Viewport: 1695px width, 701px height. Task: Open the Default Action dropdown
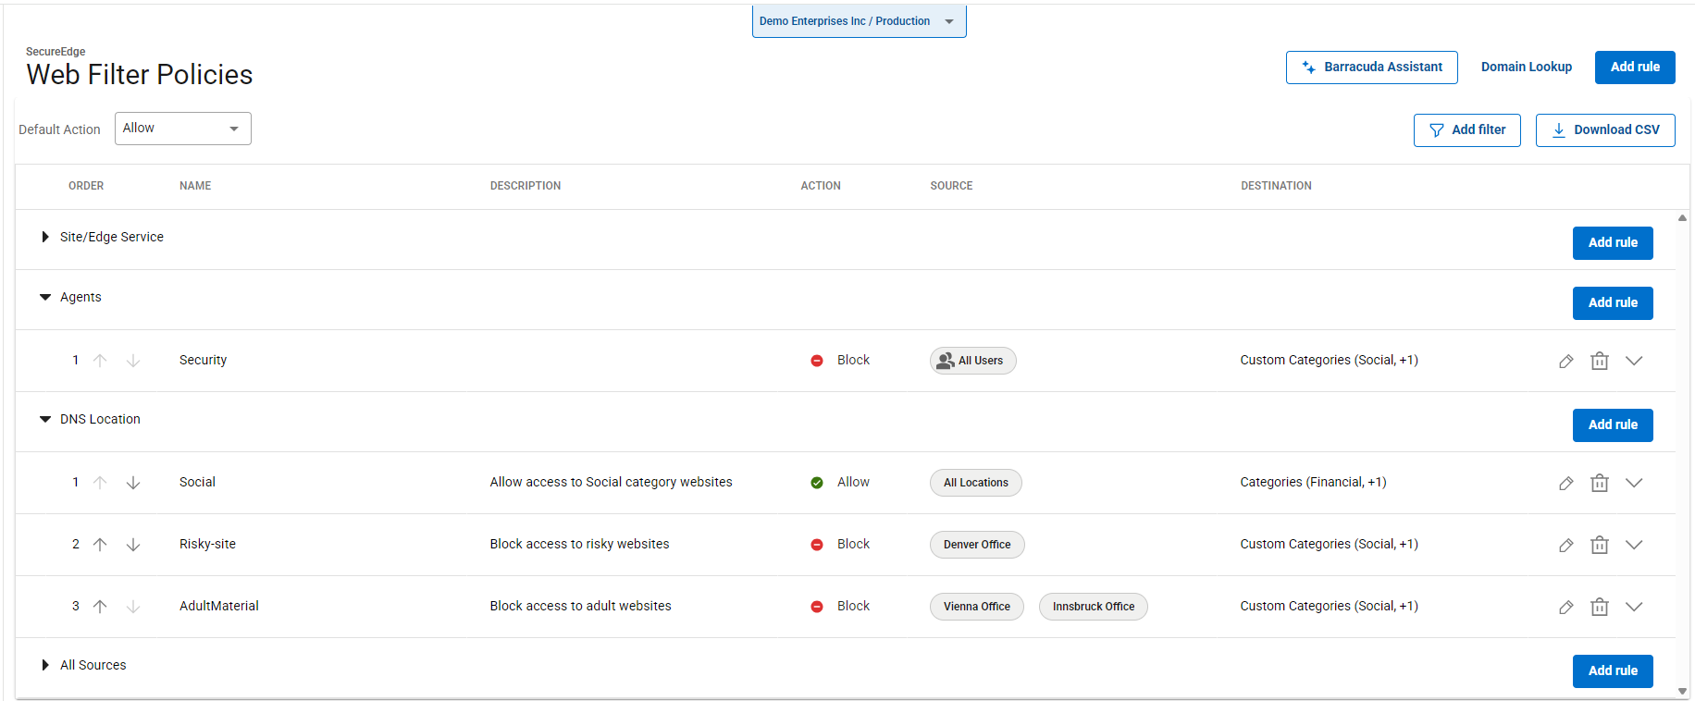(x=182, y=129)
